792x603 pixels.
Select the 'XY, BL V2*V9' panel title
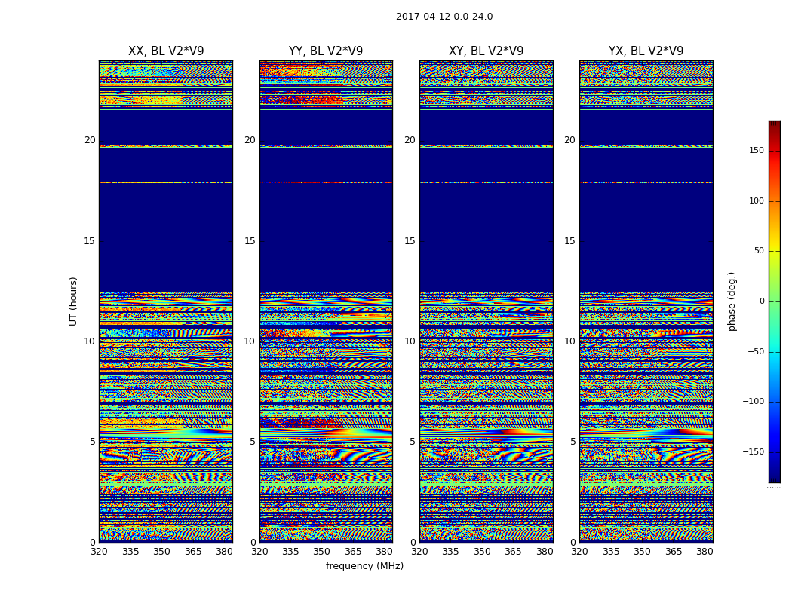point(486,51)
